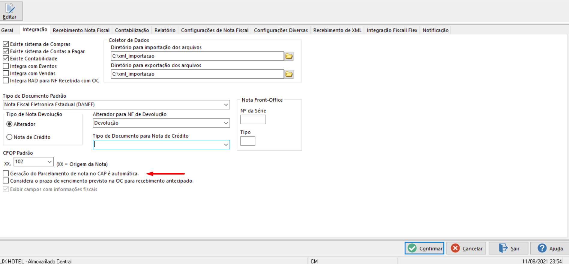The image size is (569, 264).
Task: Browse folder for export directory
Action: click(289, 74)
